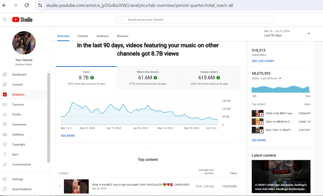This screenshot has height=196, width=323.
Task: Switch to the Content analytics tab
Action: click(x=83, y=36)
